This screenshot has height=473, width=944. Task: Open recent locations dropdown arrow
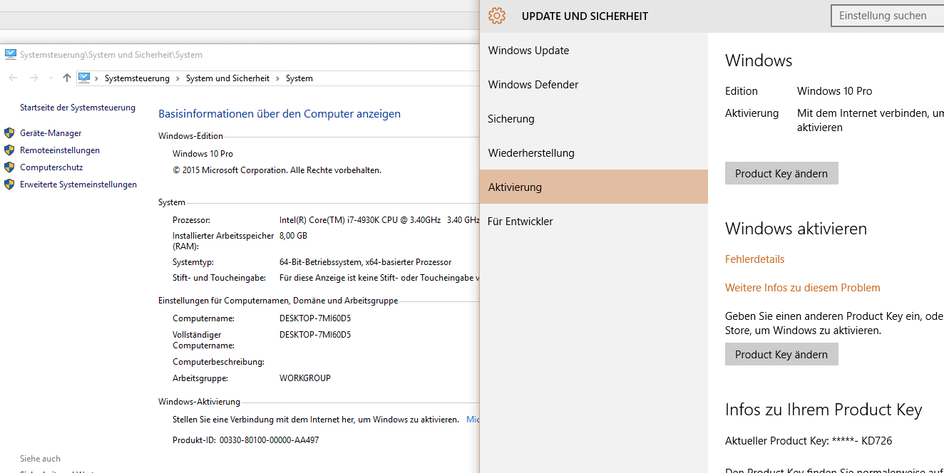click(51, 78)
